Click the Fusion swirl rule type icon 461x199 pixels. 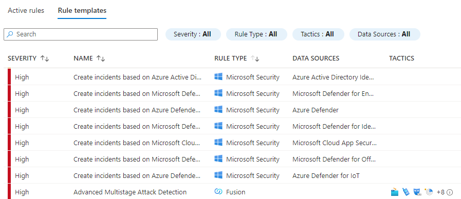coord(218,192)
